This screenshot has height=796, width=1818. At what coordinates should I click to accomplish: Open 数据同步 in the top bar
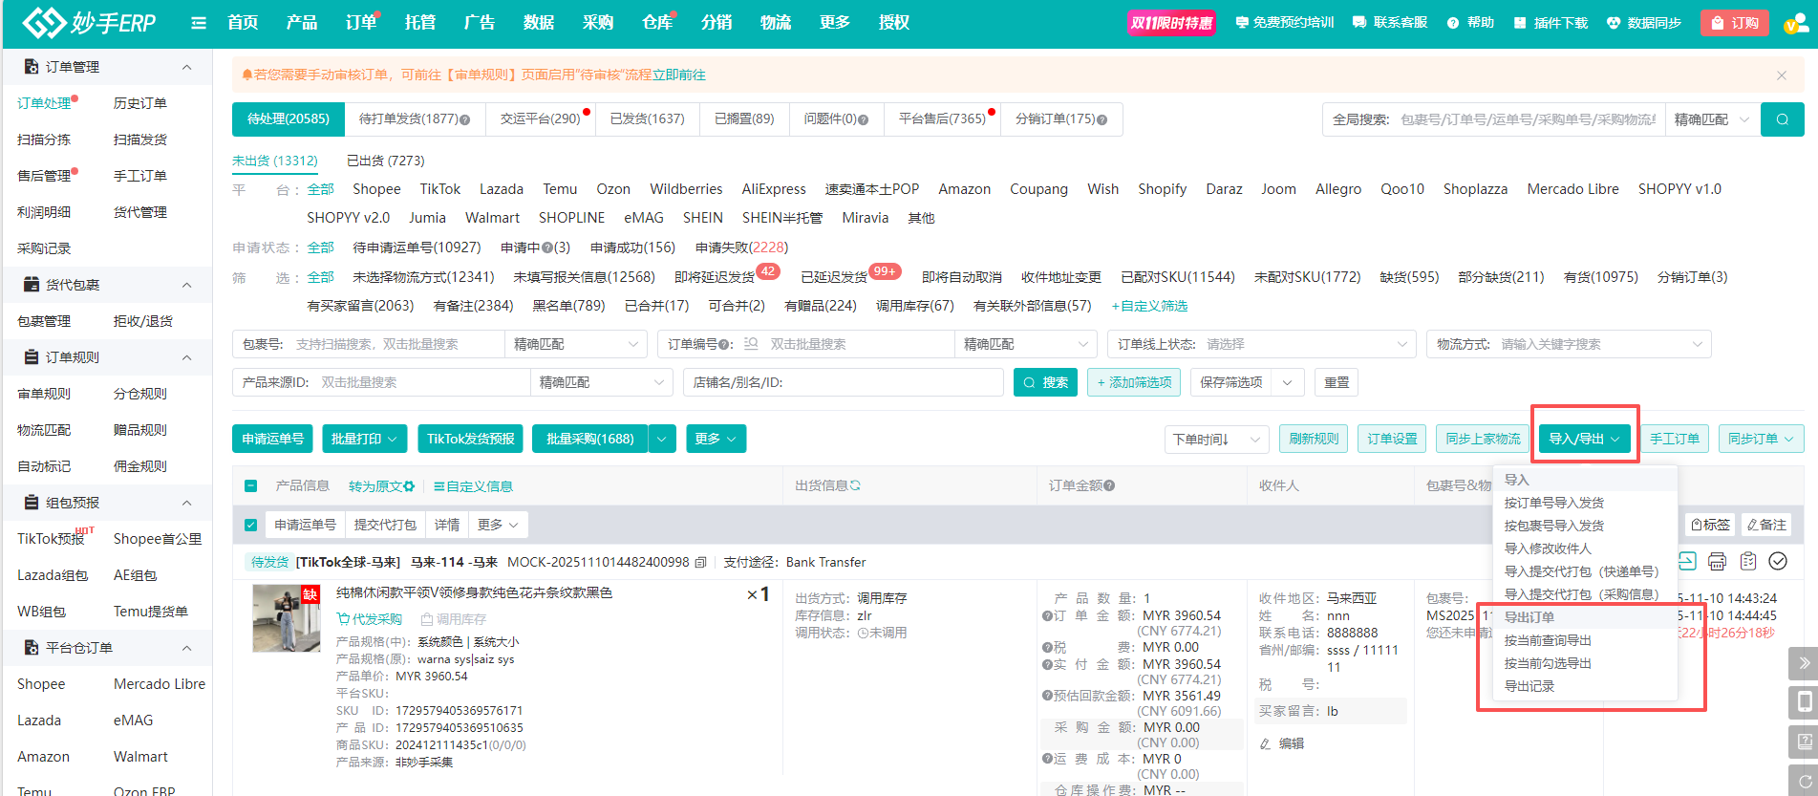pyautogui.click(x=1643, y=23)
